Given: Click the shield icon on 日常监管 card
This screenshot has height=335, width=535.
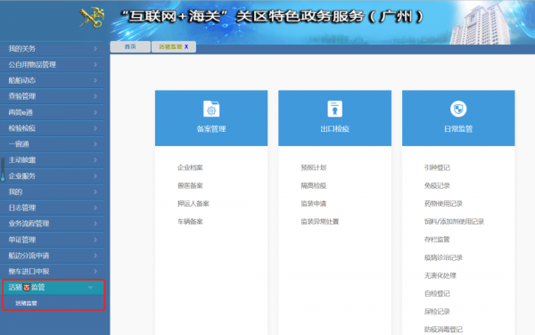Looking at the screenshot, I should coord(458,109).
